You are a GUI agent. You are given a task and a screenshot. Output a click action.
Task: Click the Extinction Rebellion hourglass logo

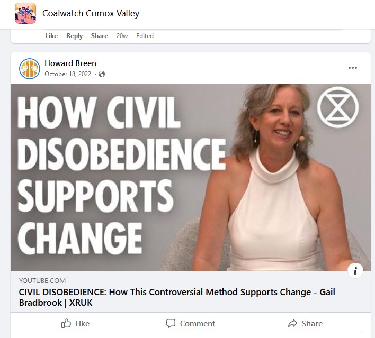pyautogui.click(x=338, y=107)
